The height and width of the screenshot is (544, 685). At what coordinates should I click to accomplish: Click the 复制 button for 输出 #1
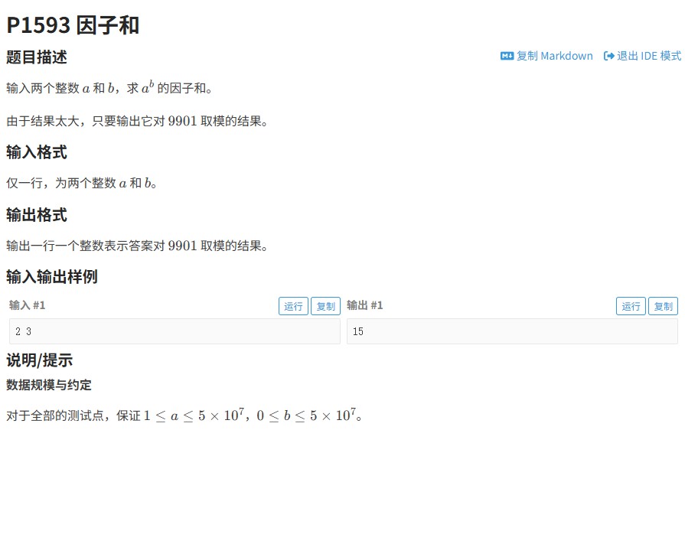[x=663, y=306]
